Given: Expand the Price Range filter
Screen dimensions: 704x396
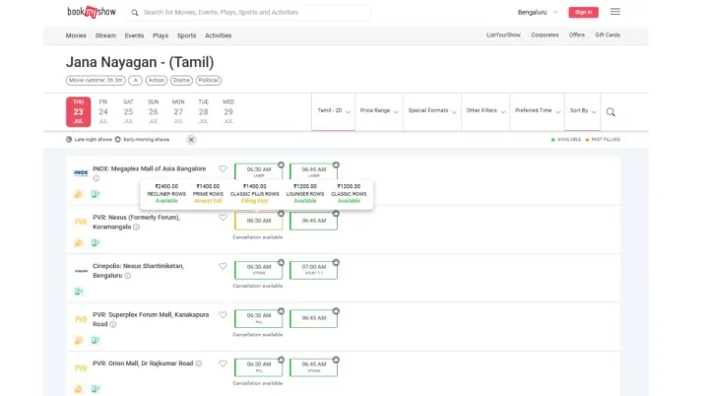Looking at the screenshot, I should (x=378, y=111).
